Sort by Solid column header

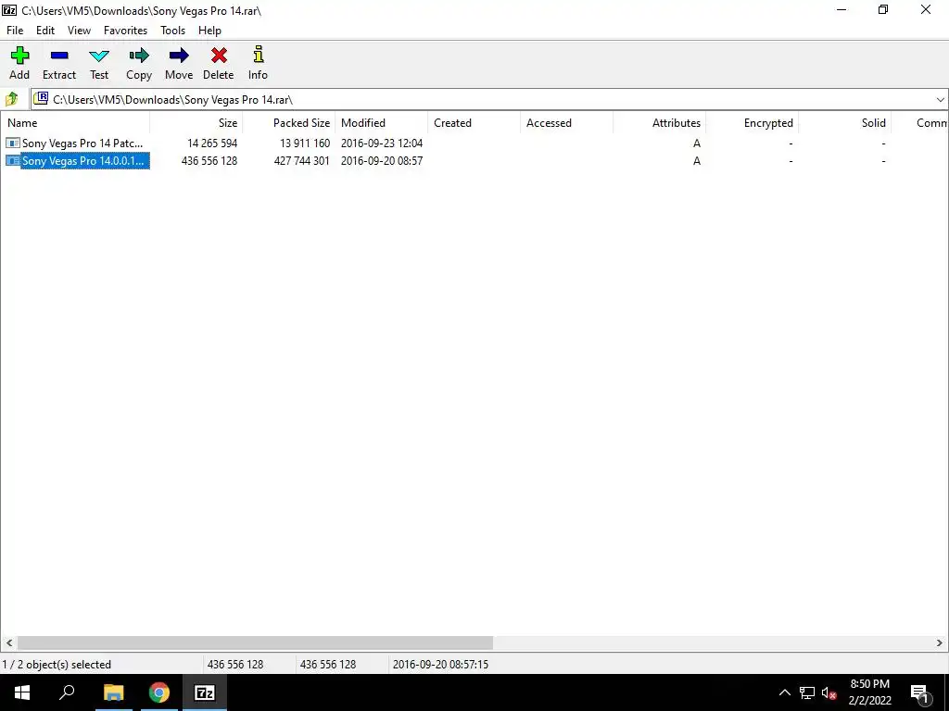(x=844, y=123)
